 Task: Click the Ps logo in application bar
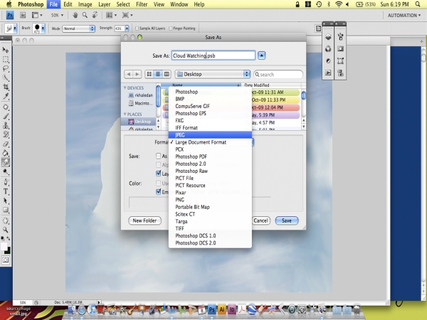(x=10, y=15)
